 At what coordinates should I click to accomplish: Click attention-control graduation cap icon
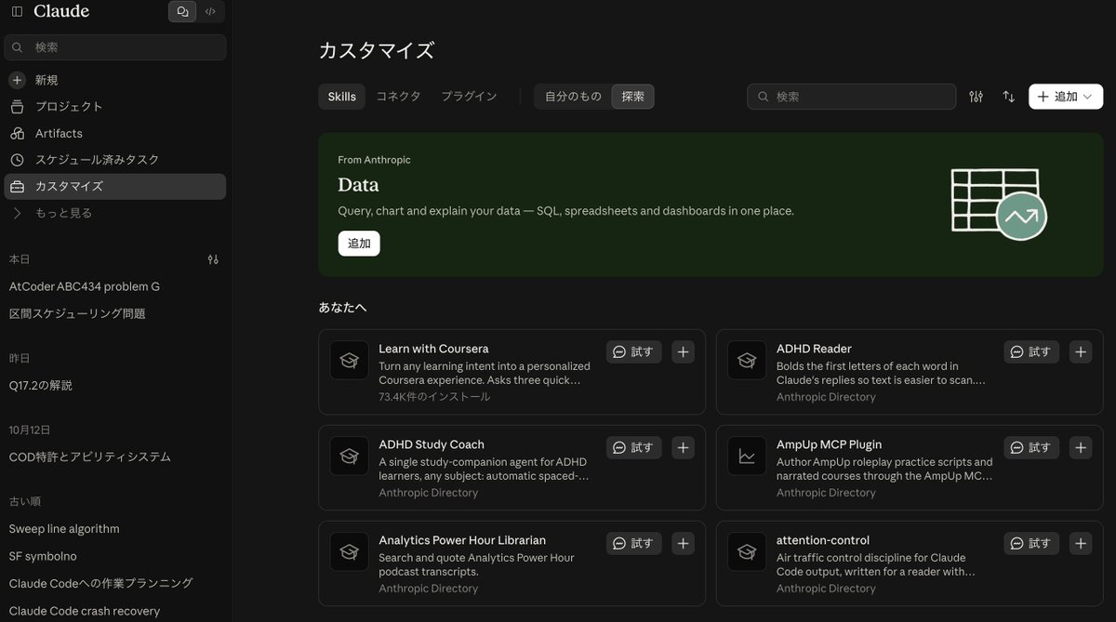pyautogui.click(x=747, y=552)
